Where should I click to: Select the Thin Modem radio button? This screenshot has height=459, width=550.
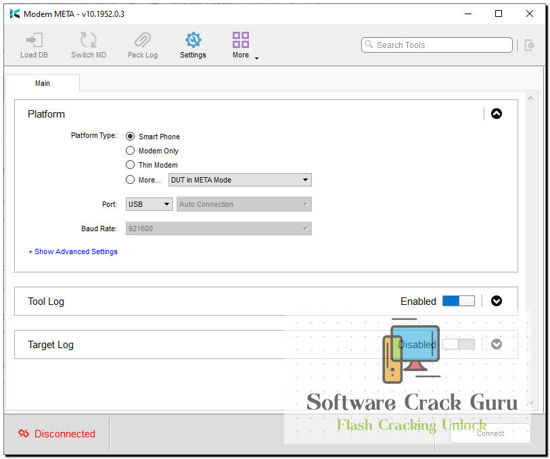pos(130,165)
